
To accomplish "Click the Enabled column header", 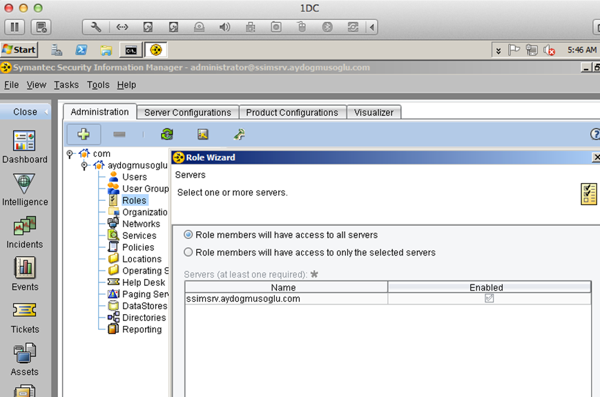I will coord(490,287).
